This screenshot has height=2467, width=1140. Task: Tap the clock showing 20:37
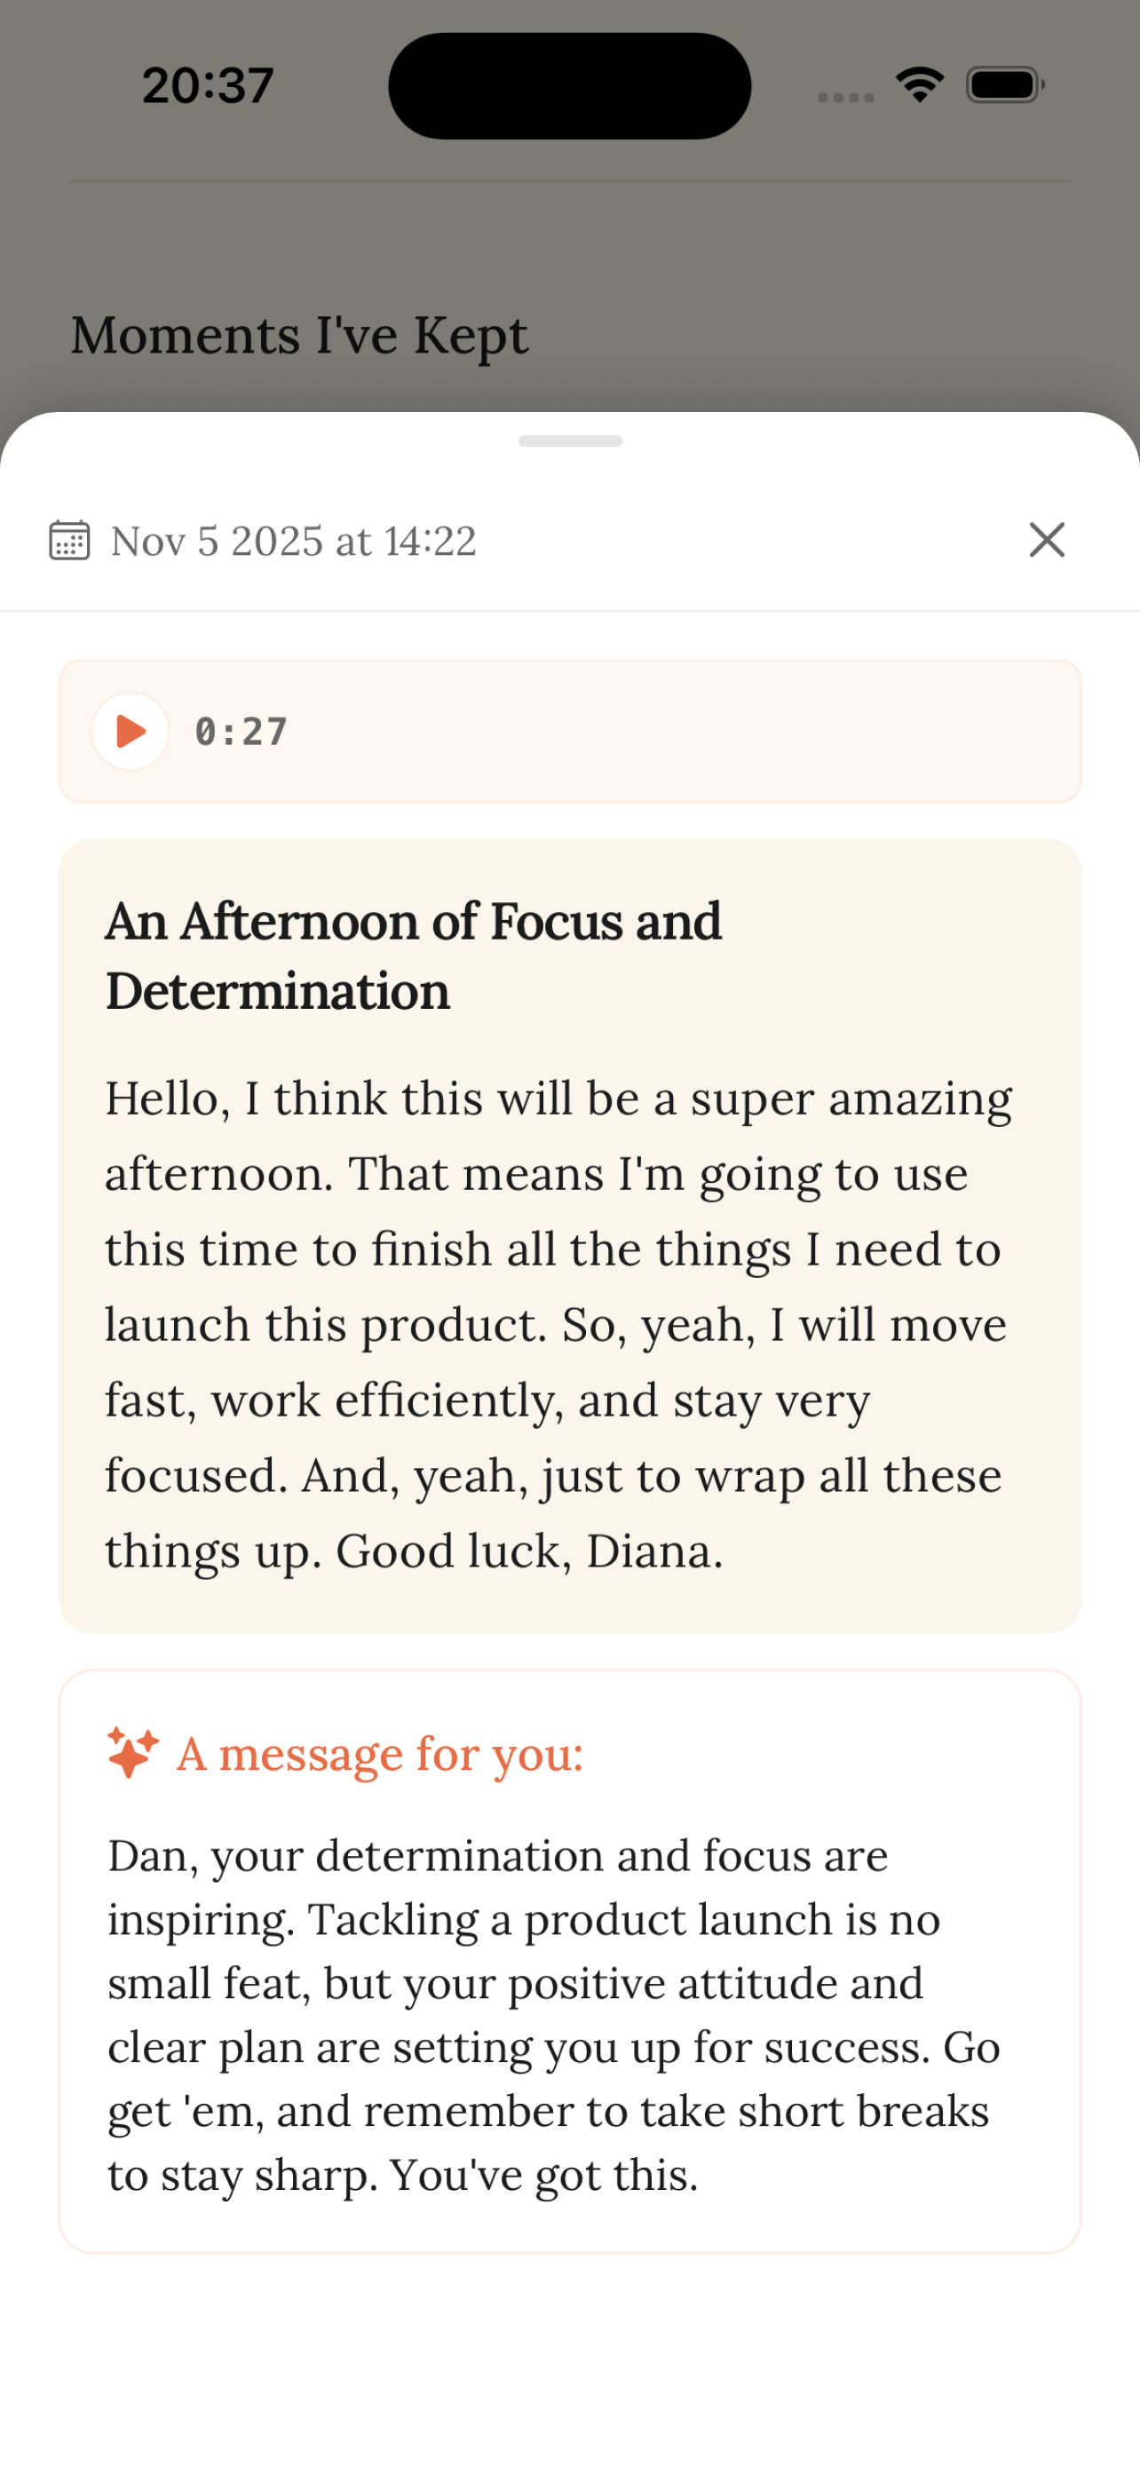point(206,83)
